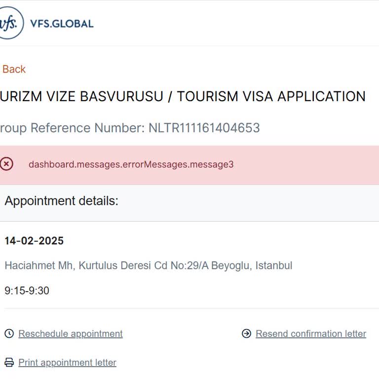Select the Resend confirmation letter link
Image resolution: width=379 pixels, height=379 pixels.
coord(311,334)
